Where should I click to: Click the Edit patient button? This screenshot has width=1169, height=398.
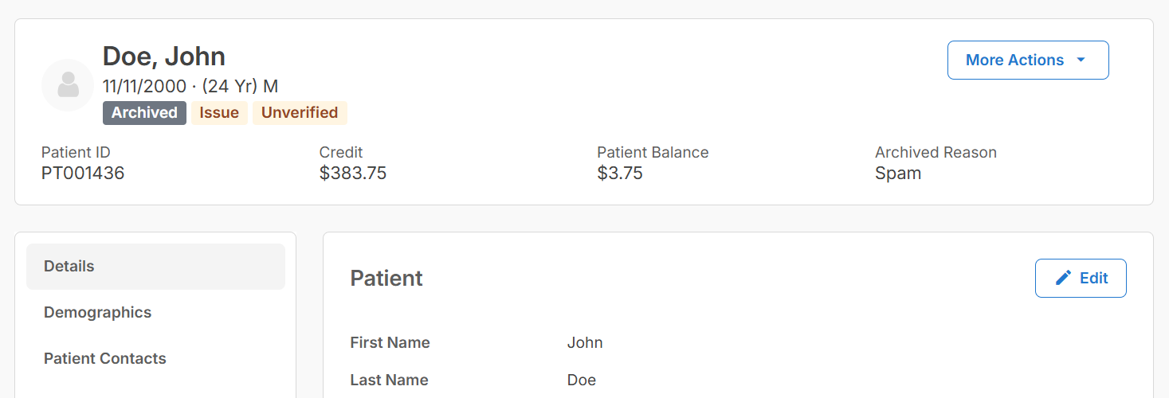tap(1081, 278)
